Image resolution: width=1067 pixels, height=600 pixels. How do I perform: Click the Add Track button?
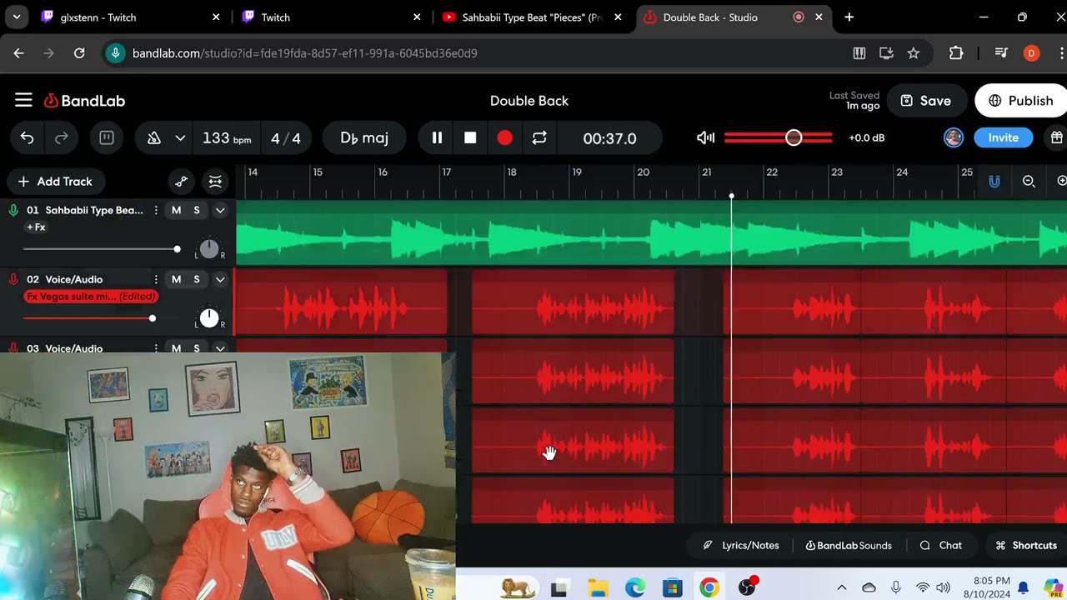click(55, 182)
